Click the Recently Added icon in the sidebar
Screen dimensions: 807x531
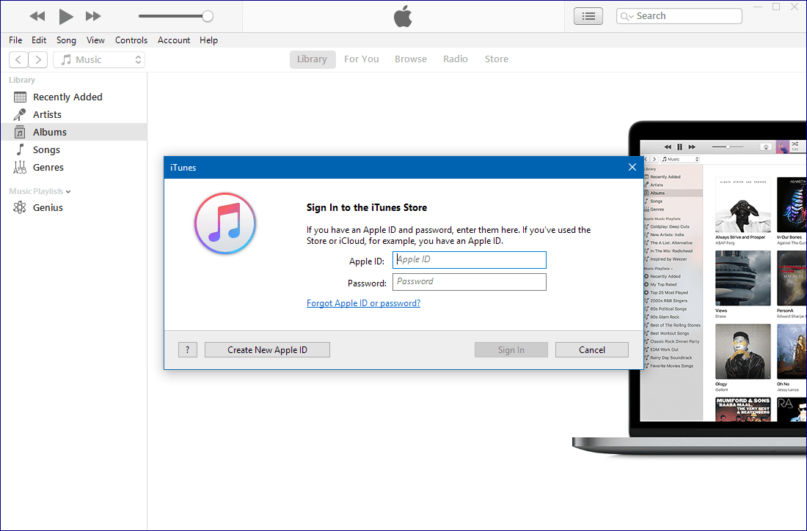20,97
